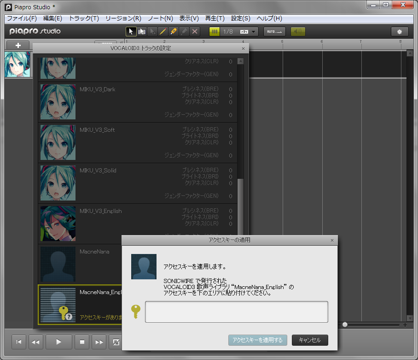This screenshot has height=360, width=418.
Task: Start playback with the play button
Action: pos(58,342)
